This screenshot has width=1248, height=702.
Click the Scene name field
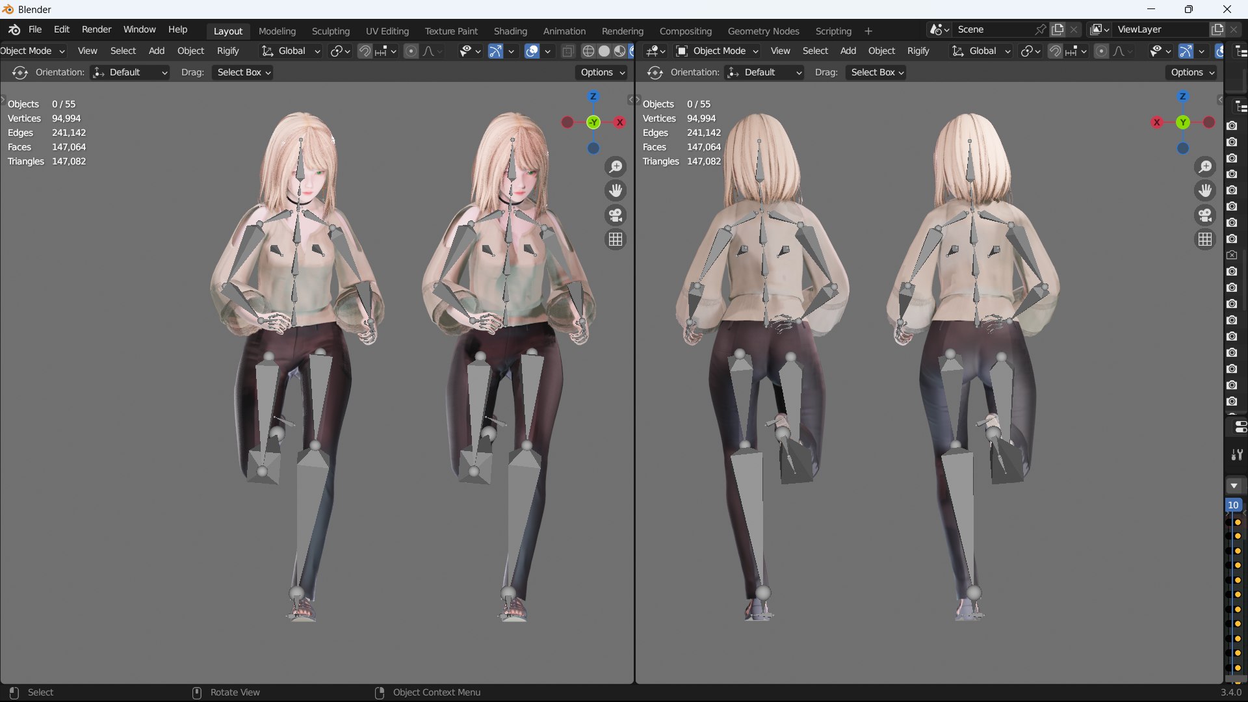993,30
